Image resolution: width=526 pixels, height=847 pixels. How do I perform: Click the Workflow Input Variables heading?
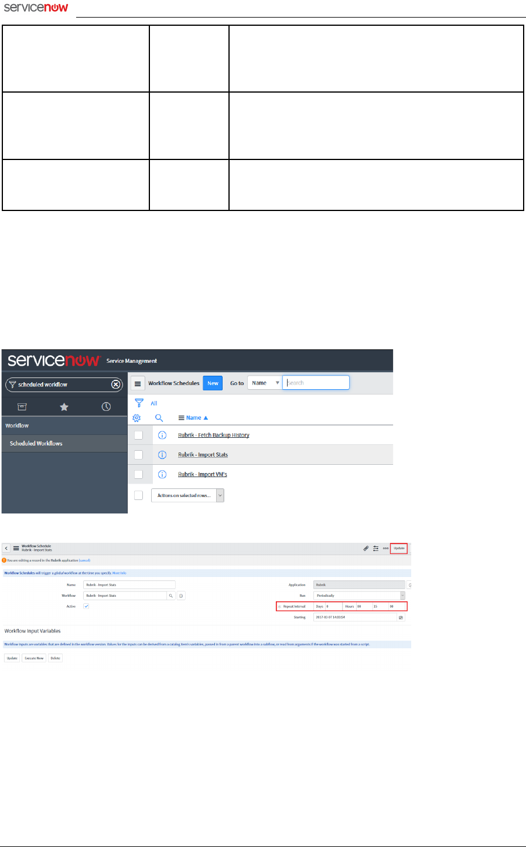coord(33,631)
